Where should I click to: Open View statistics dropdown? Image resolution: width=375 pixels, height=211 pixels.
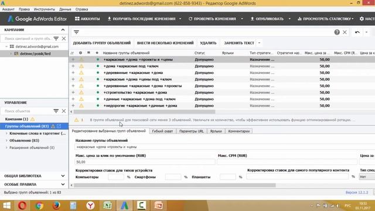(x=325, y=19)
